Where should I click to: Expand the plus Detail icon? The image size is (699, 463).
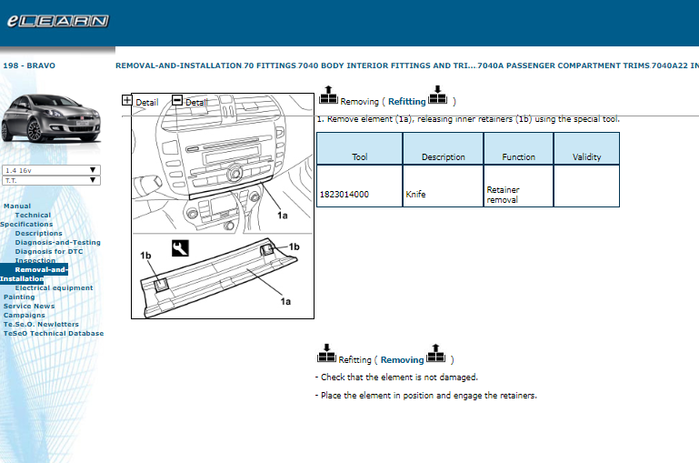[127, 100]
